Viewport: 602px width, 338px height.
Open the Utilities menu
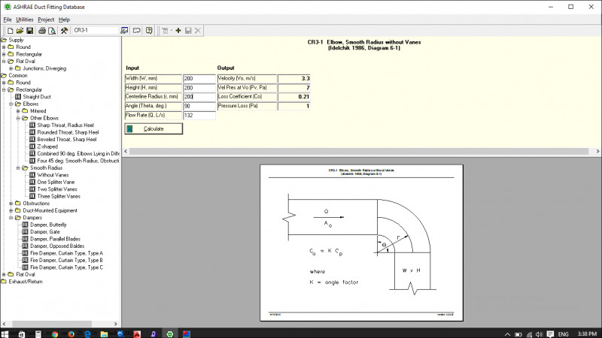[x=25, y=20]
